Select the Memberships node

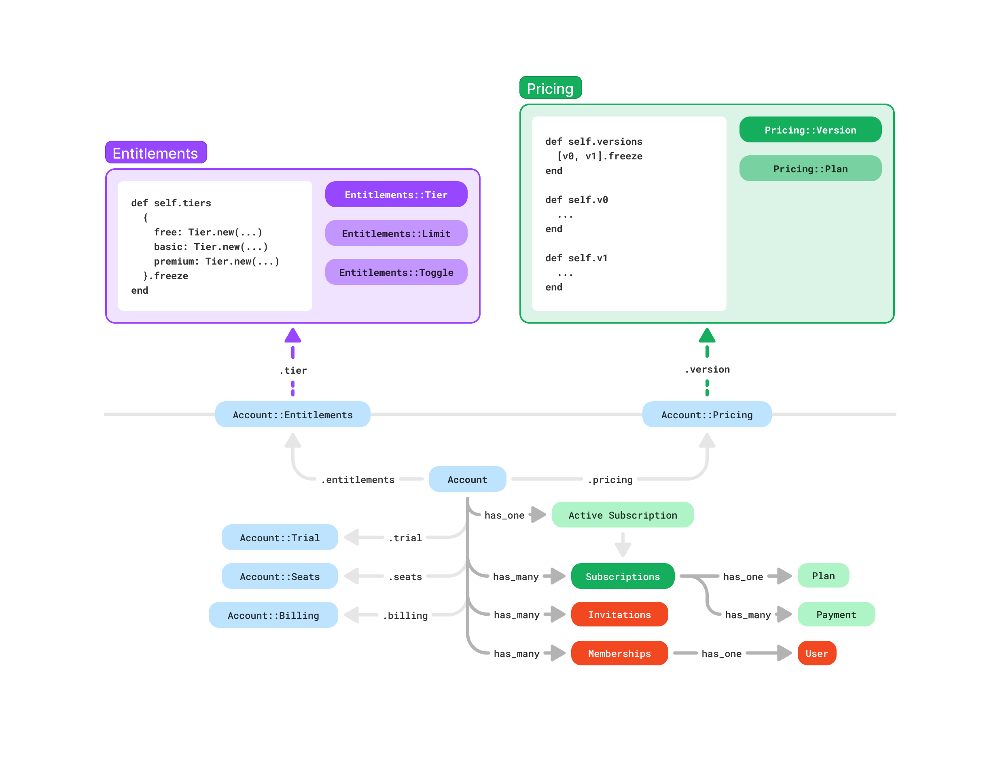(x=619, y=653)
